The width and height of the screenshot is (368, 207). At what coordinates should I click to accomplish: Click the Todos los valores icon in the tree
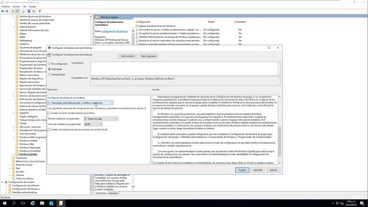[13, 179]
